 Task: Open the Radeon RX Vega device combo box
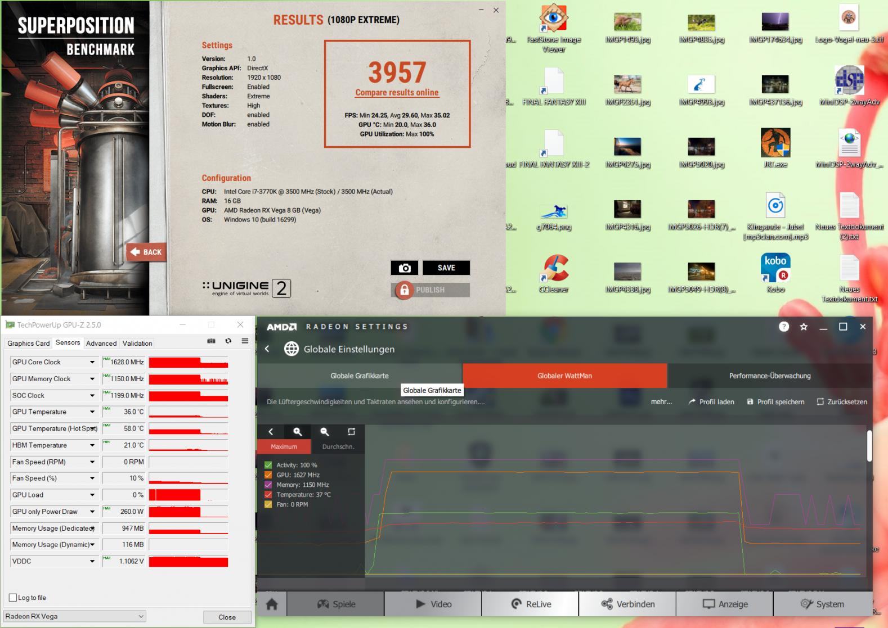pyautogui.click(x=74, y=616)
